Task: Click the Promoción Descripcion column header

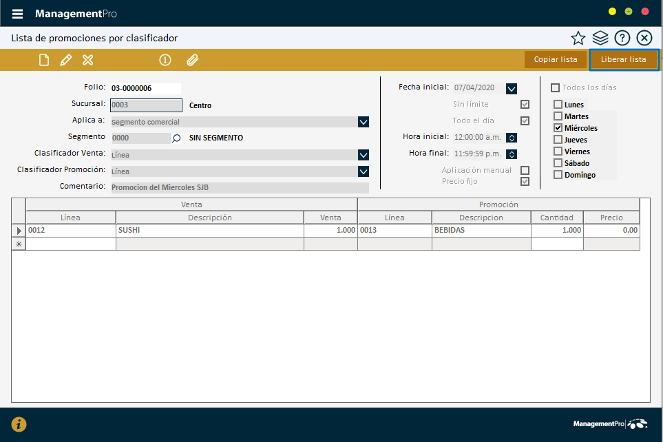Action: pos(481,218)
